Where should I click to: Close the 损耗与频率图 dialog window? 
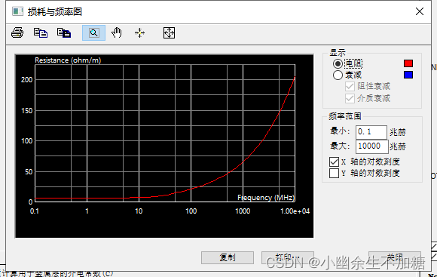(420, 11)
